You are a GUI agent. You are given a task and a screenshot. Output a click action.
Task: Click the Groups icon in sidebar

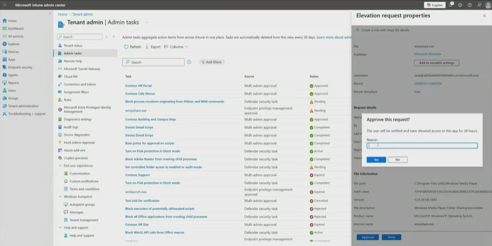[x=4, y=98]
